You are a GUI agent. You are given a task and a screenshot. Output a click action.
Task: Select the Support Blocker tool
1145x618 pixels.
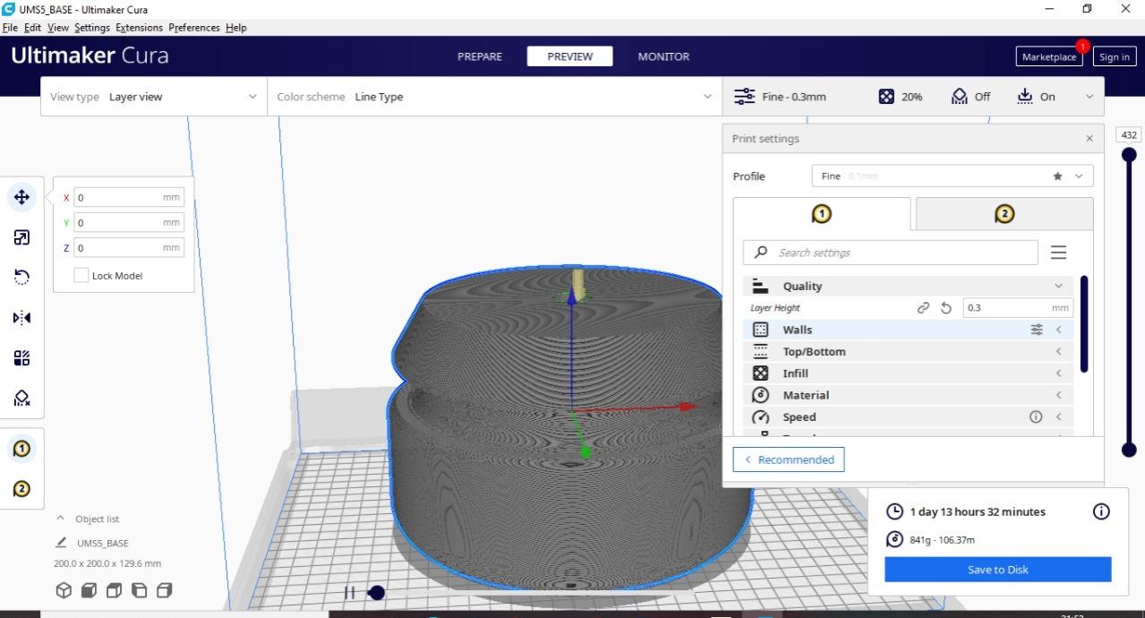[22, 399]
